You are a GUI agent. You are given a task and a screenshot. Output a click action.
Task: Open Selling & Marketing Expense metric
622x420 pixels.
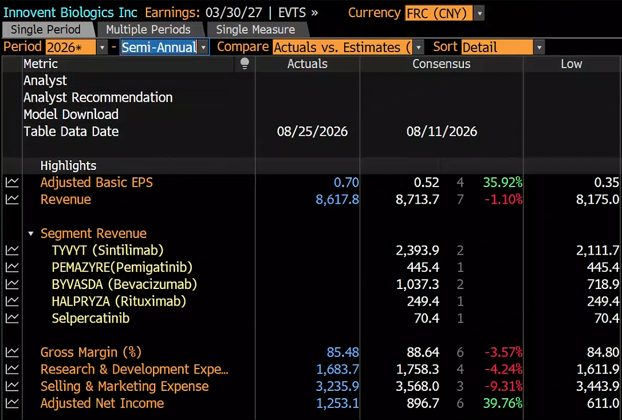[x=124, y=386]
